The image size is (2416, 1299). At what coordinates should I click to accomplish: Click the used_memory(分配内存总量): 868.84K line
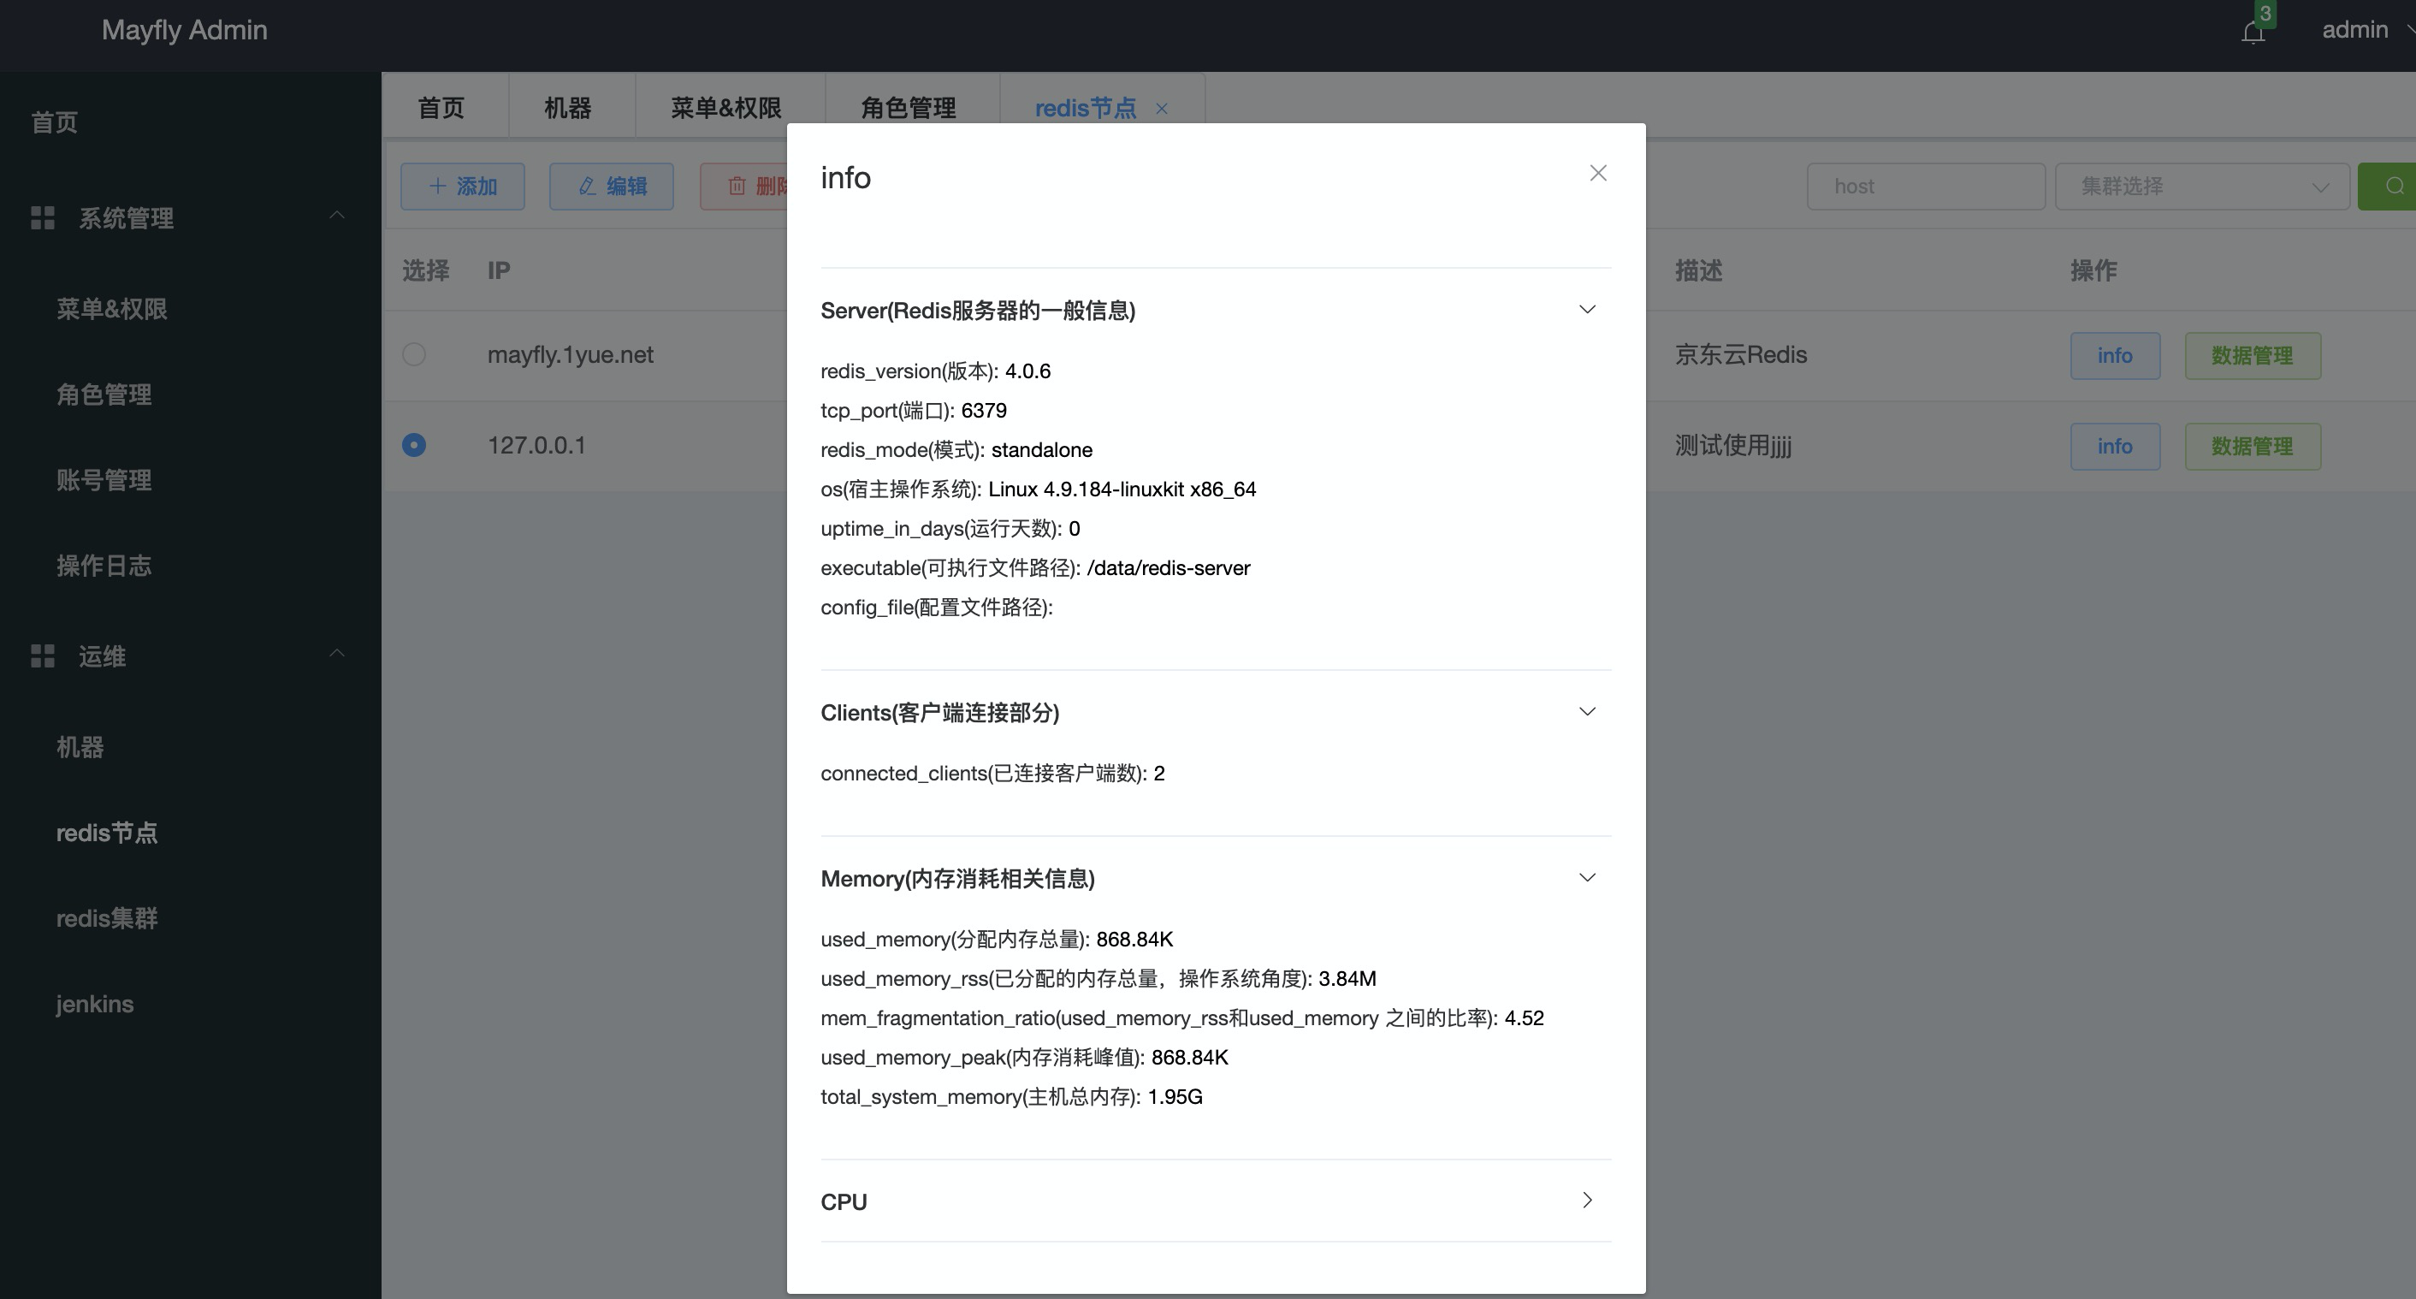[997, 939]
